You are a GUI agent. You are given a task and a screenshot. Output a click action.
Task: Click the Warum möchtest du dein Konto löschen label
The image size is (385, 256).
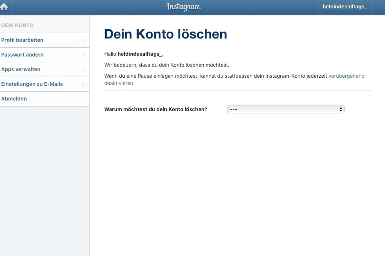pos(156,109)
